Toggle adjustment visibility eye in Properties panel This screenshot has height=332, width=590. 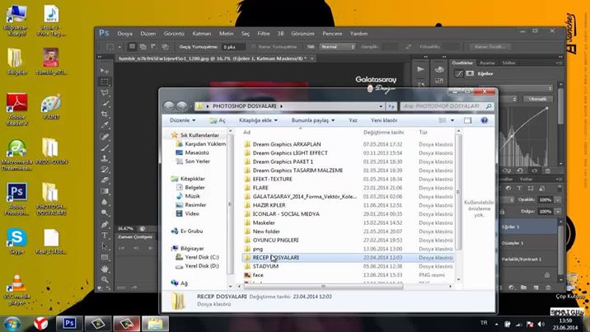pyautogui.click(x=534, y=171)
